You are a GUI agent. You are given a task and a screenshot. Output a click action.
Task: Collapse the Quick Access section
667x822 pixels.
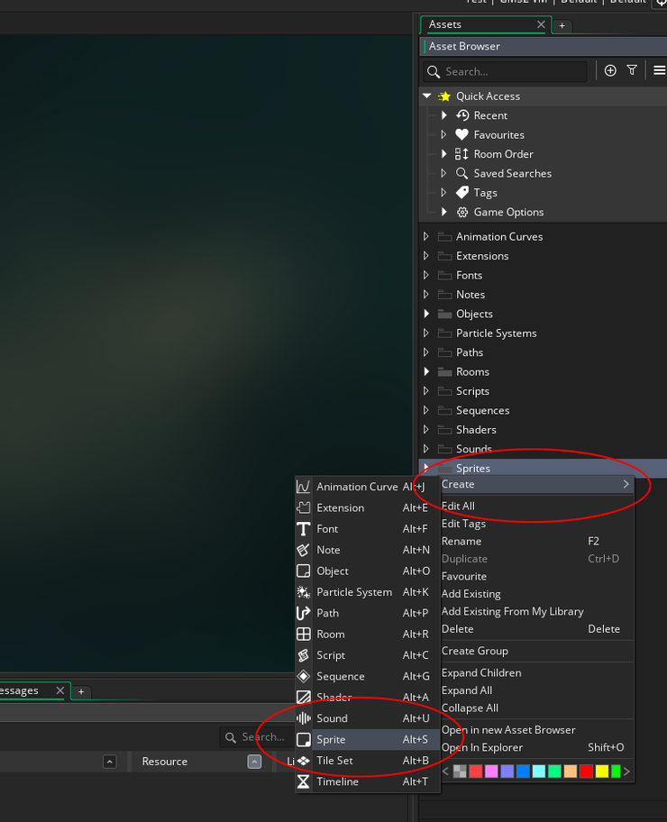pyautogui.click(x=427, y=96)
